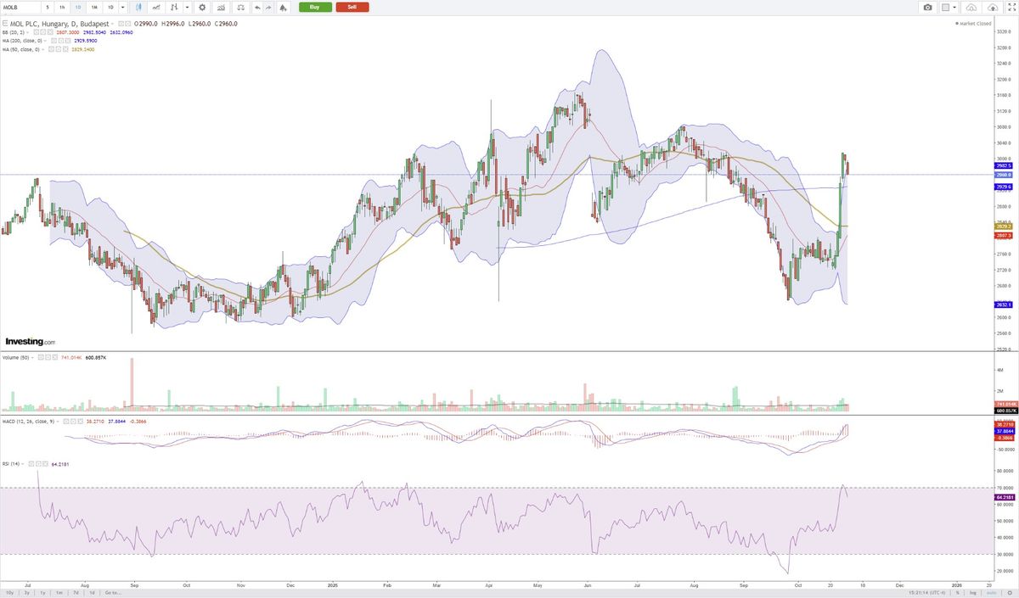Switch to the 1M interval
The height and width of the screenshot is (598, 1019).
point(94,7)
